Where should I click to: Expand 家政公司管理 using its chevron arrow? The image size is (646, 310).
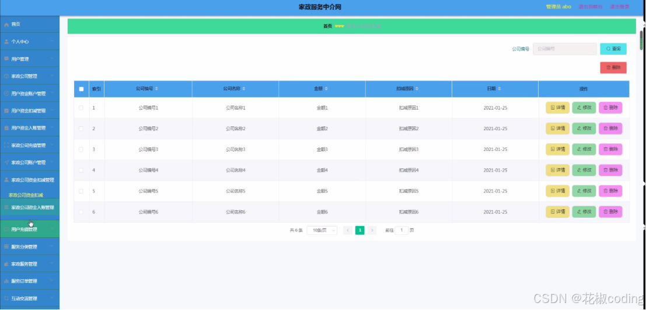[x=52, y=76]
